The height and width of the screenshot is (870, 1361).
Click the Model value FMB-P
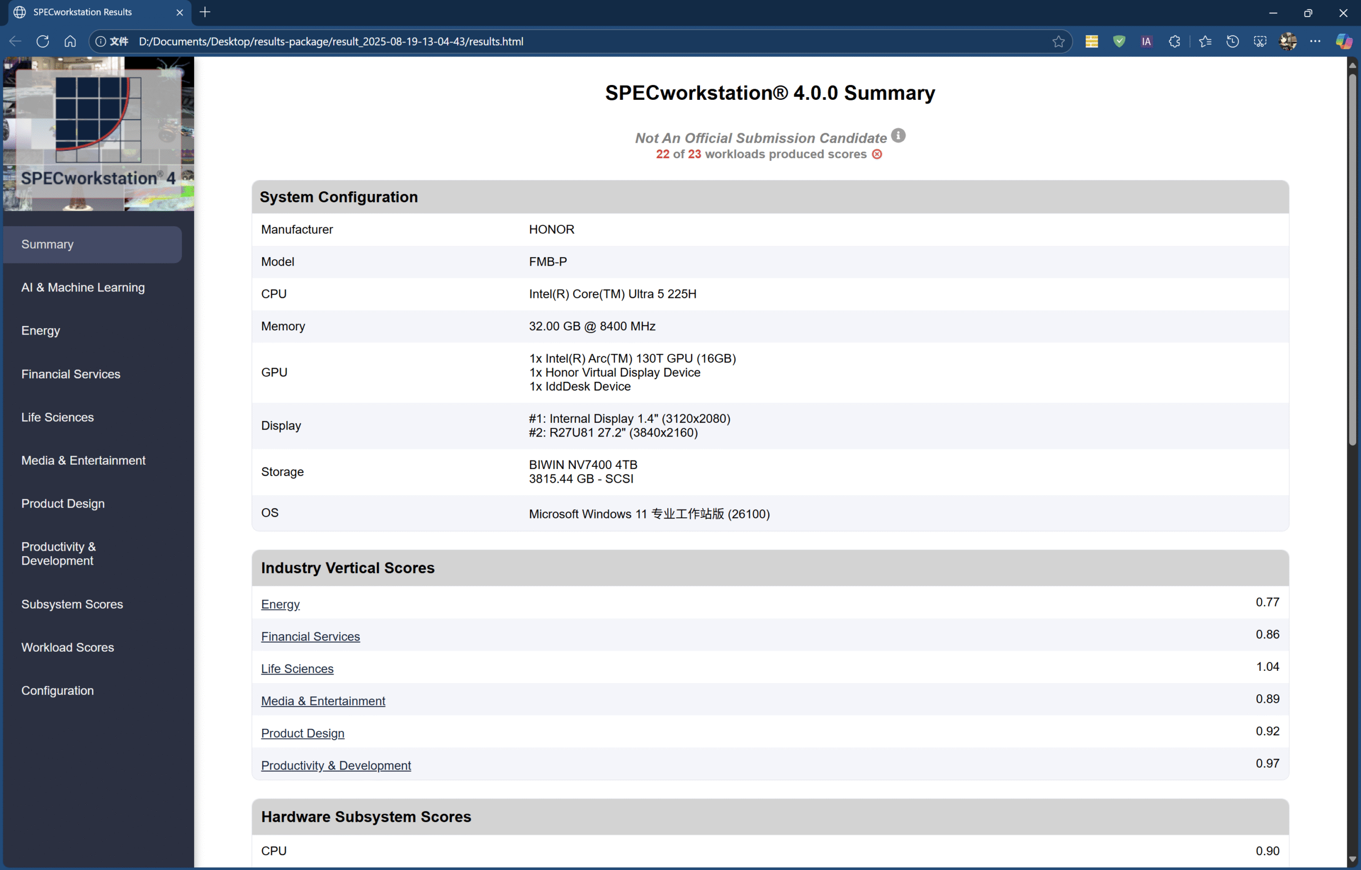548,261
